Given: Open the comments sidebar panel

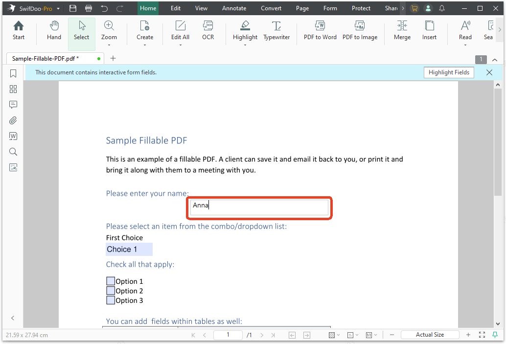Looking at the screenshot, I should click(13, 105).
